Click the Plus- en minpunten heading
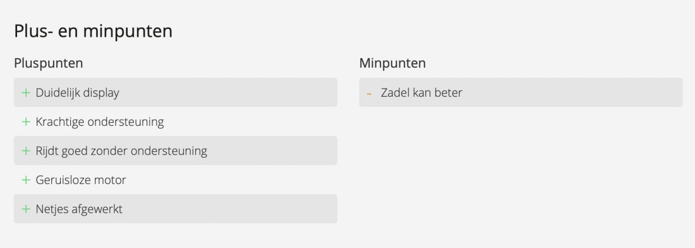Viewport: 695px width, 248px height. click(x=93, y=32)
